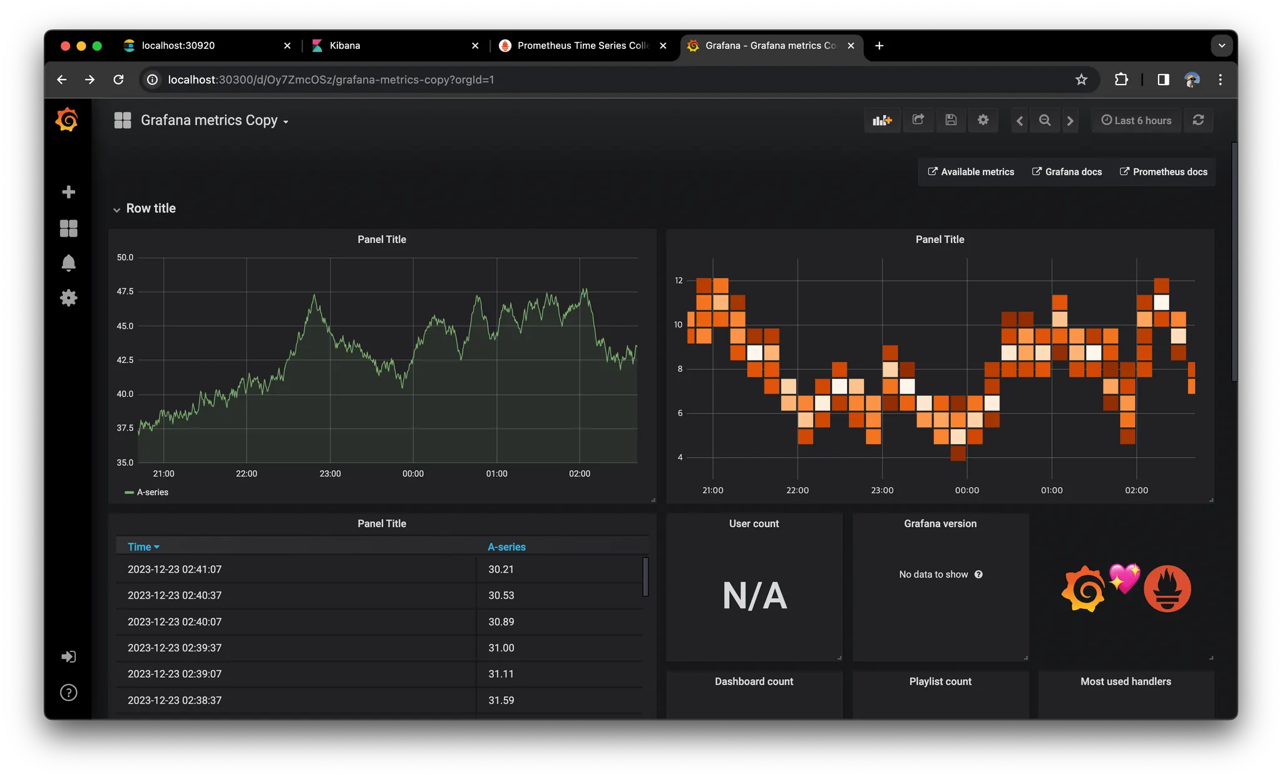1282x778 pixels.
Task: Open the Alerting bell in sidebar
Action: 69,263
